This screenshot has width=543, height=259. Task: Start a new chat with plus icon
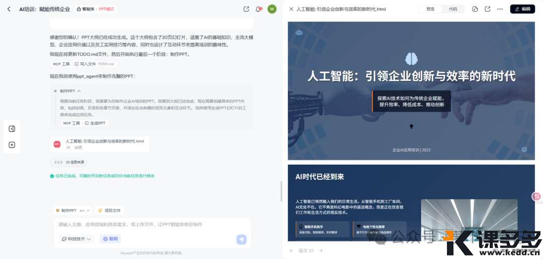[12, 145]
